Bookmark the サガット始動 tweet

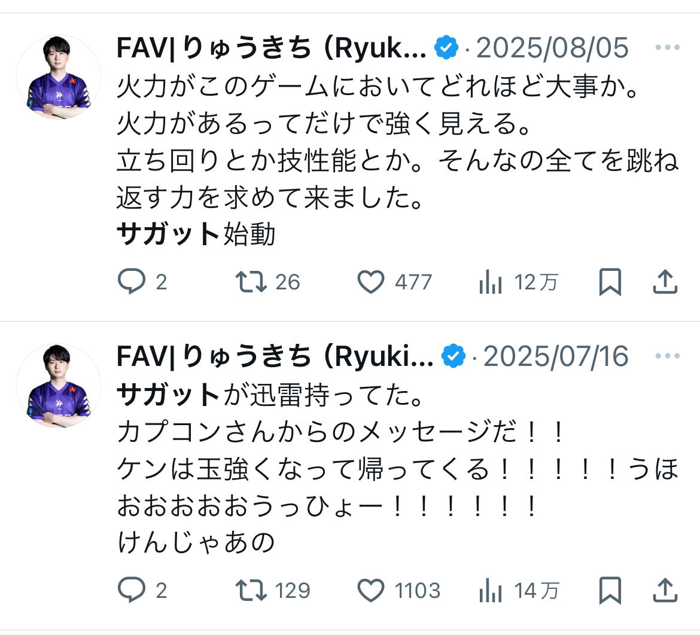(x=610, y=282)
